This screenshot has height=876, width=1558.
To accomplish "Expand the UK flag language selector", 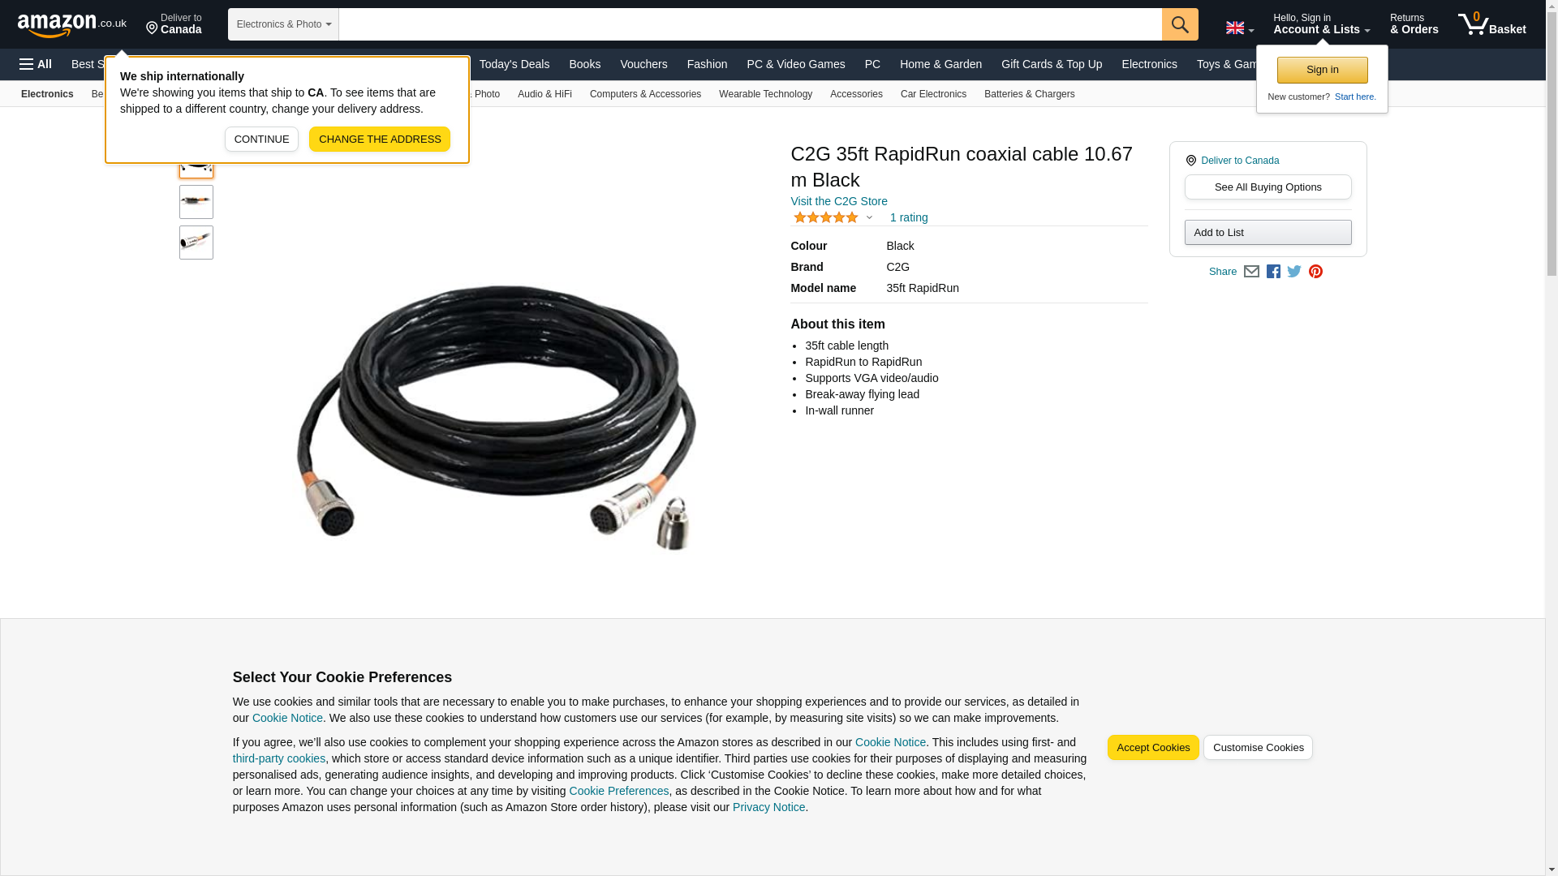I will [1239, 28].
